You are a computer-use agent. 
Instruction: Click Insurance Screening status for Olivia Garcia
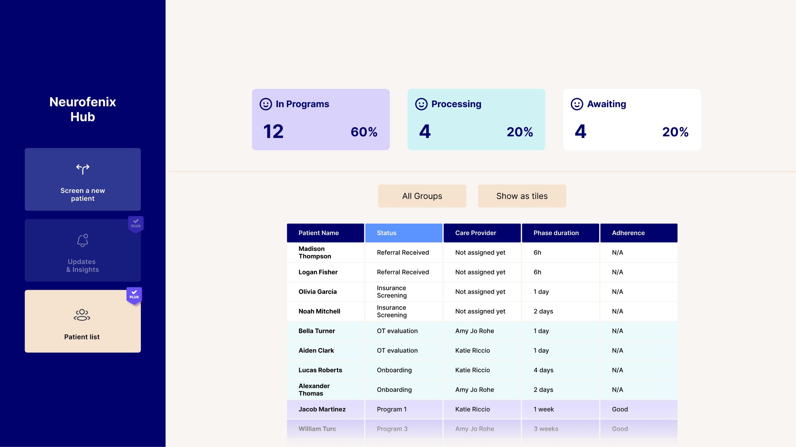[392, 292]
